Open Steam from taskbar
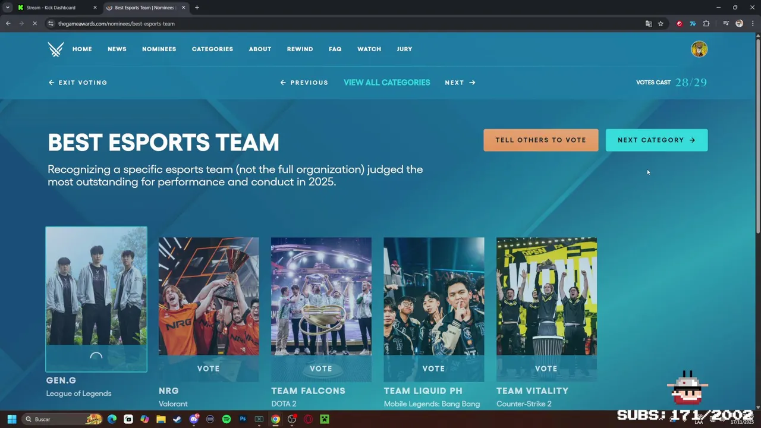 pos(177,419)
